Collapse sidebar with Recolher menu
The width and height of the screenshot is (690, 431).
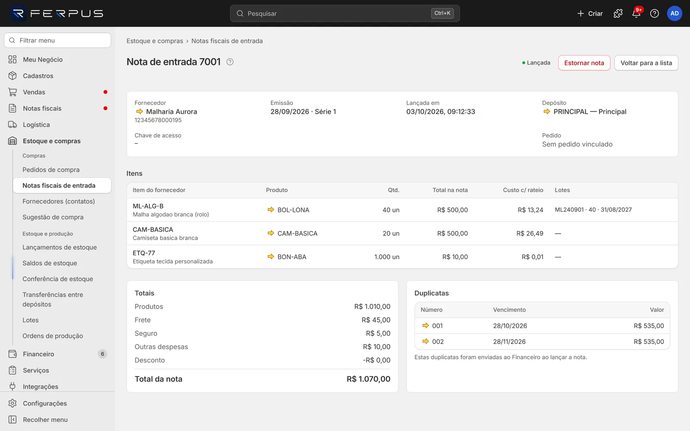click(x=58, y=419)
